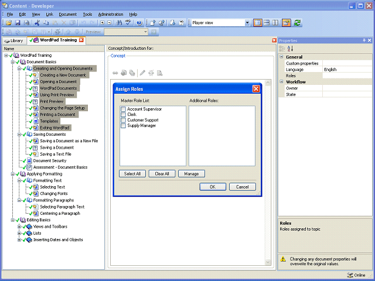Click the Online status bar indicator

(x=356, y=275)
